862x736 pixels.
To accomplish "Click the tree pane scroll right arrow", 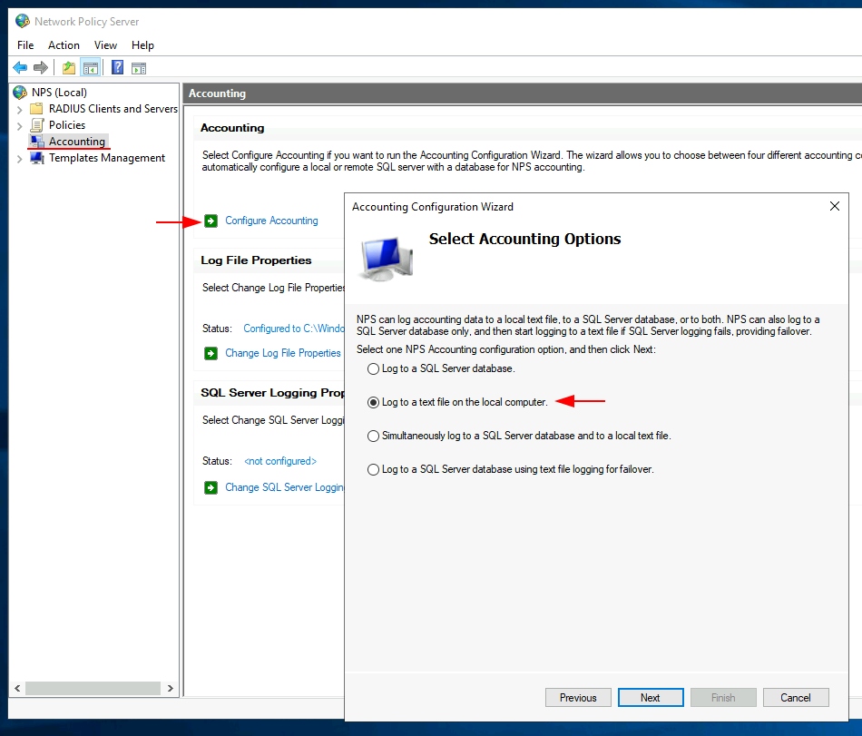I will (x=171, y=688).
